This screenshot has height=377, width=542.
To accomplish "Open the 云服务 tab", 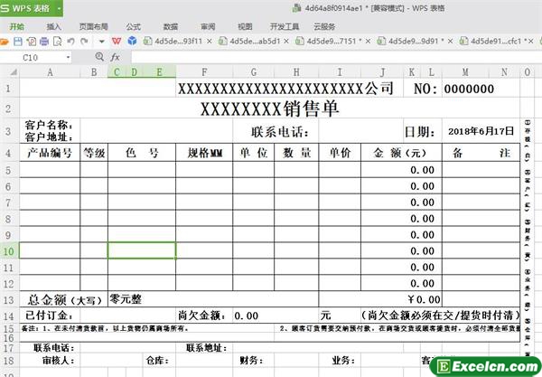I will click(x=324, y=26).
